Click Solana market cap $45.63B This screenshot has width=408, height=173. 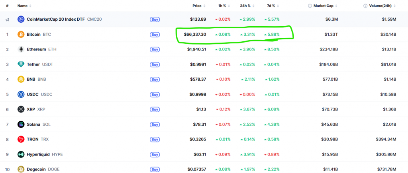pyautogui.click(x=330, y=124)
